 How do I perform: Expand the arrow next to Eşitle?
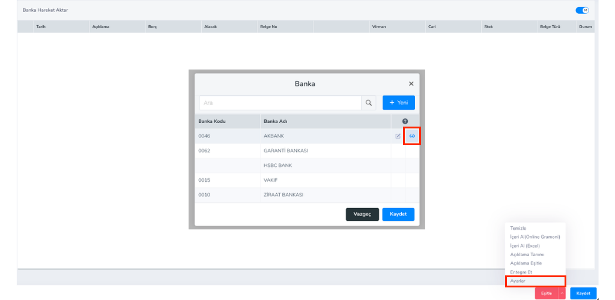562,293
